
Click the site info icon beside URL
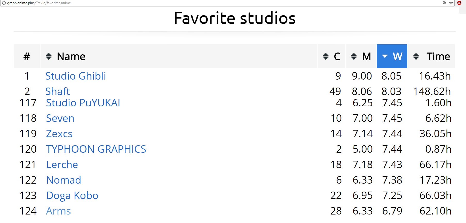pyautogui.click(x=4, y=3)
